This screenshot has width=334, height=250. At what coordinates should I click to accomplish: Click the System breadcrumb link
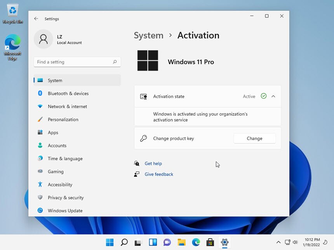tap(148, 36)
